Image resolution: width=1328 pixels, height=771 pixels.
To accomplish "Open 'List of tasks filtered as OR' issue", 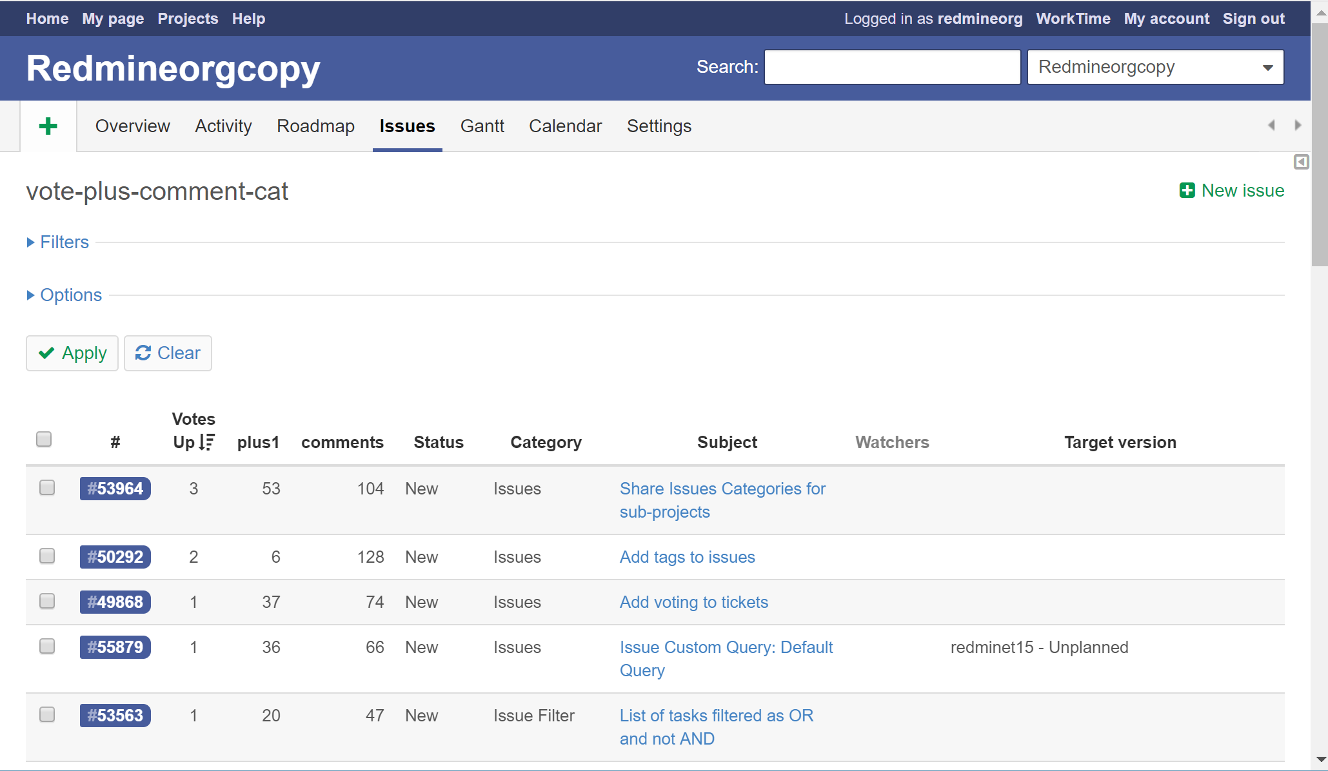I will point(717,727).
